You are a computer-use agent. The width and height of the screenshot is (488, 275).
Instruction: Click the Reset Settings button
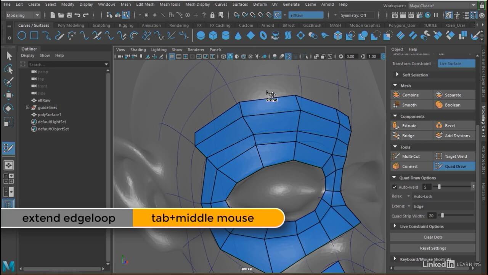[433, 248]
